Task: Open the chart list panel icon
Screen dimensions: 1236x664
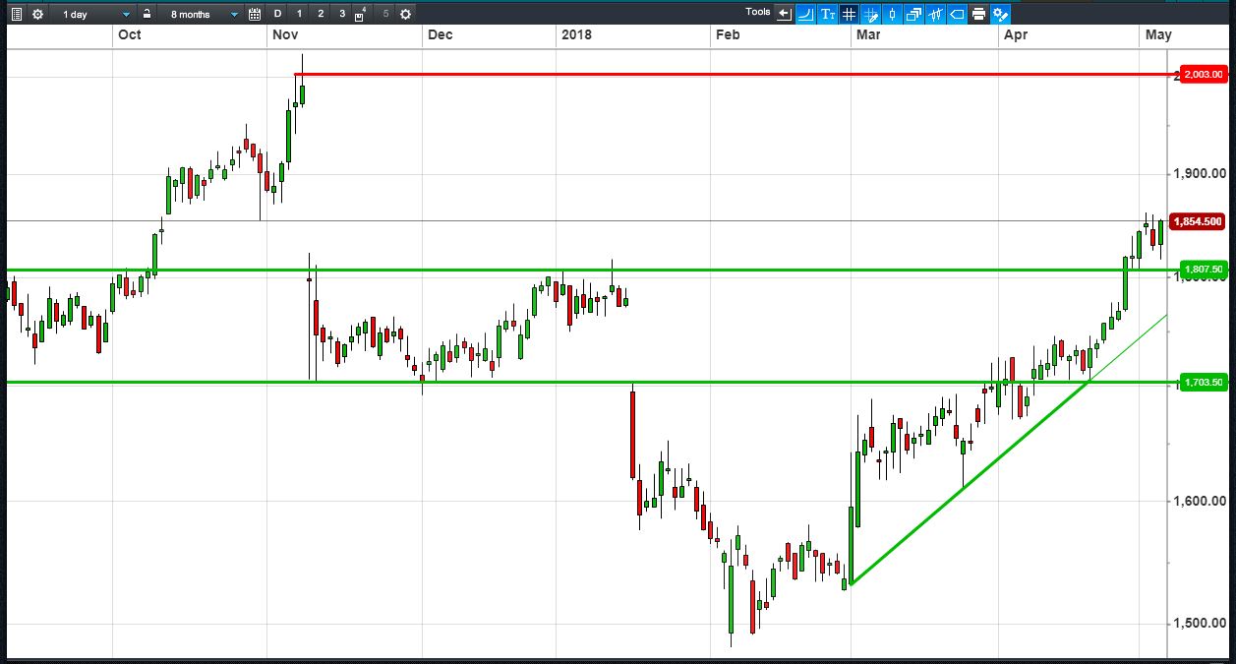Action: (16, 14)
